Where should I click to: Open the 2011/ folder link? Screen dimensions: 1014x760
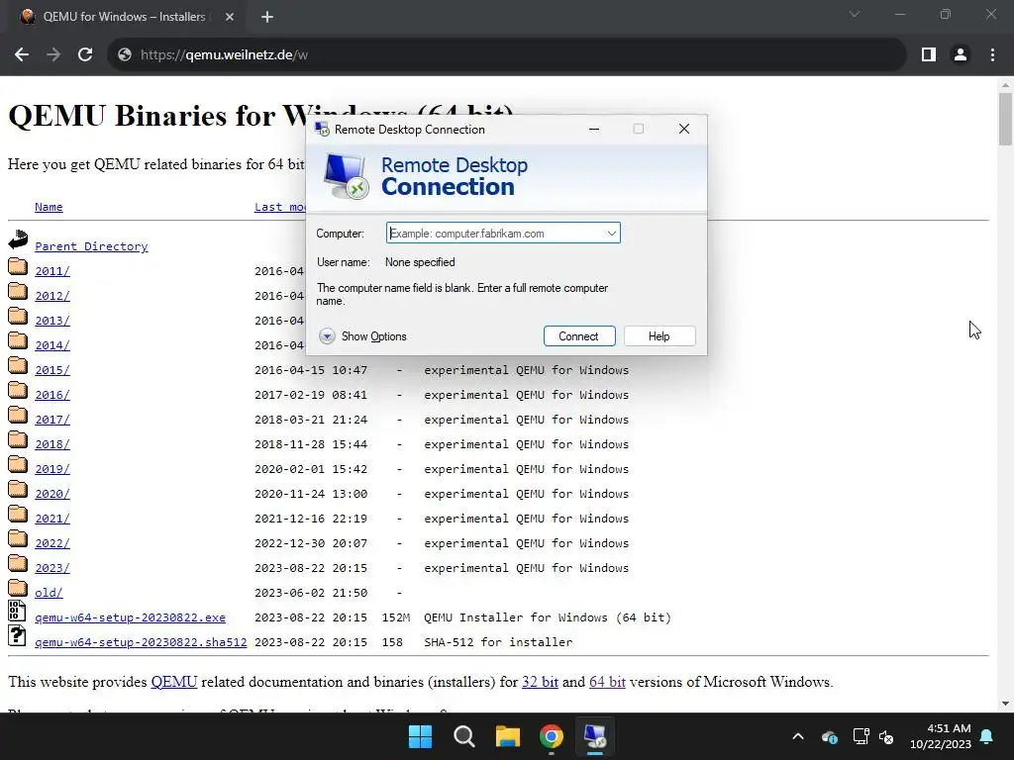[x=52, y=271]
